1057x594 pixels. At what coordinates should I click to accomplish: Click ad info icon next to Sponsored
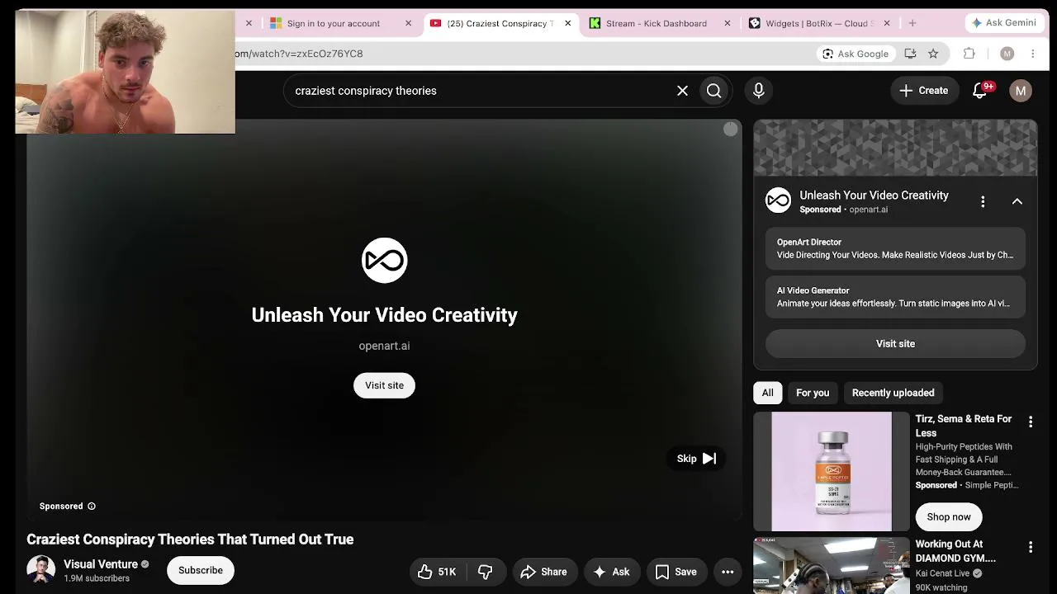[x=92, y=507]
